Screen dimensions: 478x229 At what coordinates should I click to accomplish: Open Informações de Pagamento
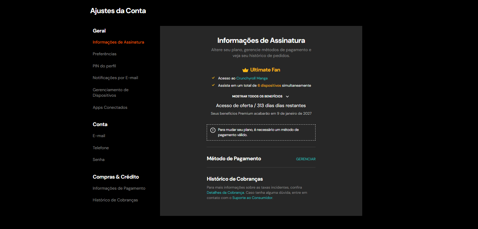(x=119, y=188)
